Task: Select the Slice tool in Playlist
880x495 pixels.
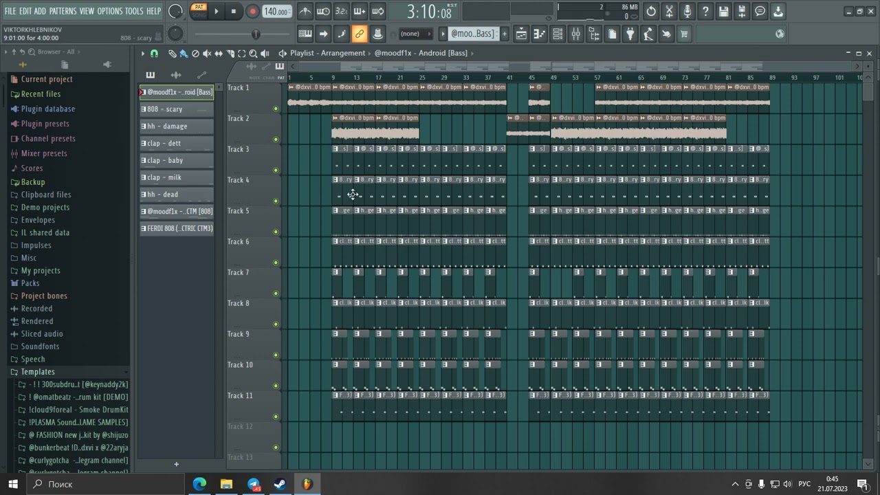Action: (230, 54)
